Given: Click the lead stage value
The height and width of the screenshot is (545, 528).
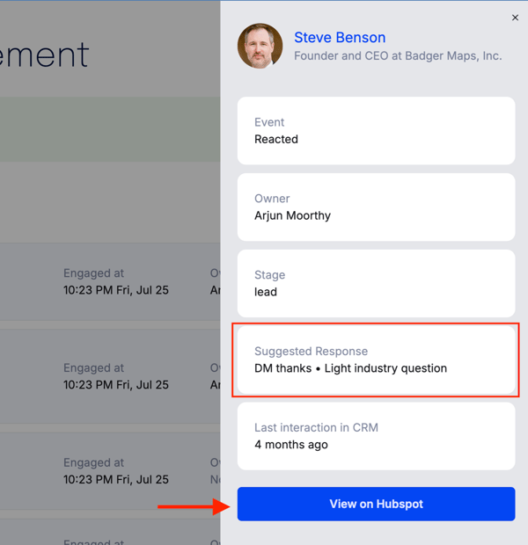Looking at the screenshot, I should click(x=266, y=292).
